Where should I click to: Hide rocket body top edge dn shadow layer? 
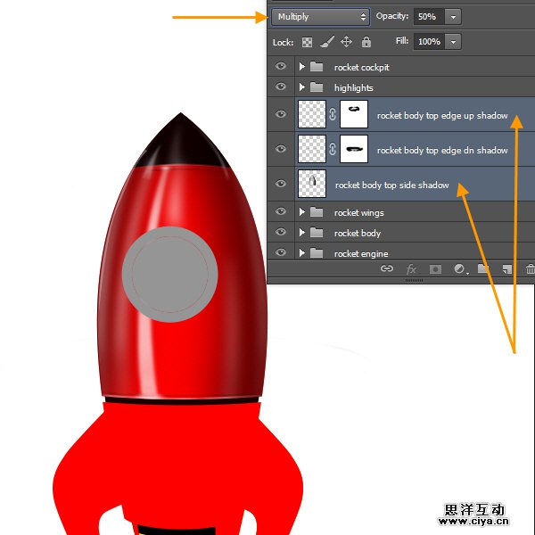[281, 148]
